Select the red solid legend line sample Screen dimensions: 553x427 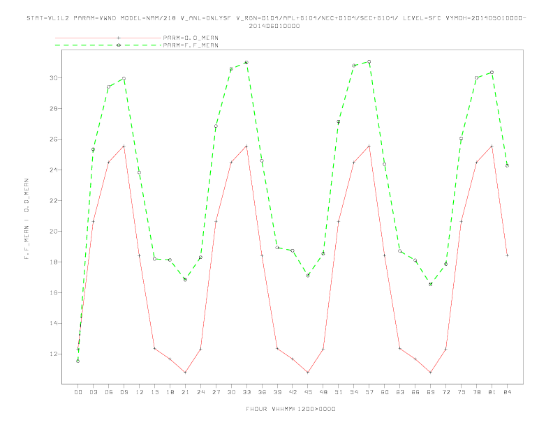[x=108, y=38]
